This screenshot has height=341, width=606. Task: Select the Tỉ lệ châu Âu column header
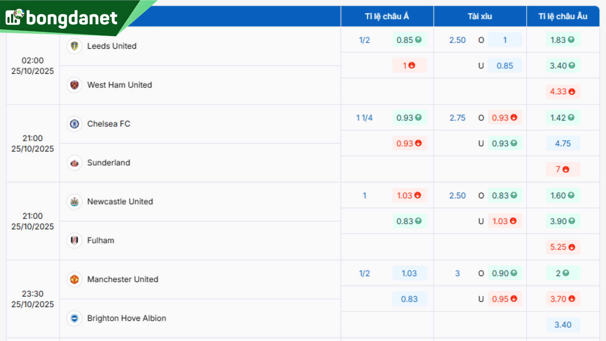click(x=563, y=16)
